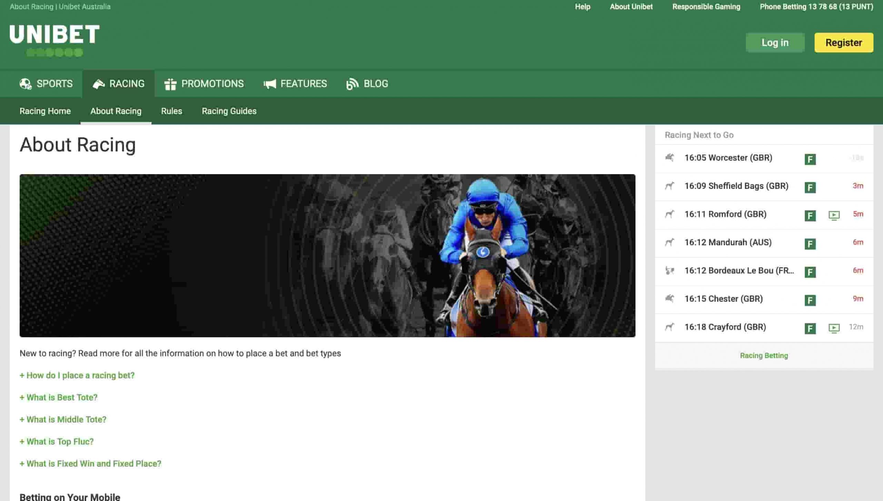
Task: Click the greyhound icon beside Romford race
Action: (x=669, y=214)
